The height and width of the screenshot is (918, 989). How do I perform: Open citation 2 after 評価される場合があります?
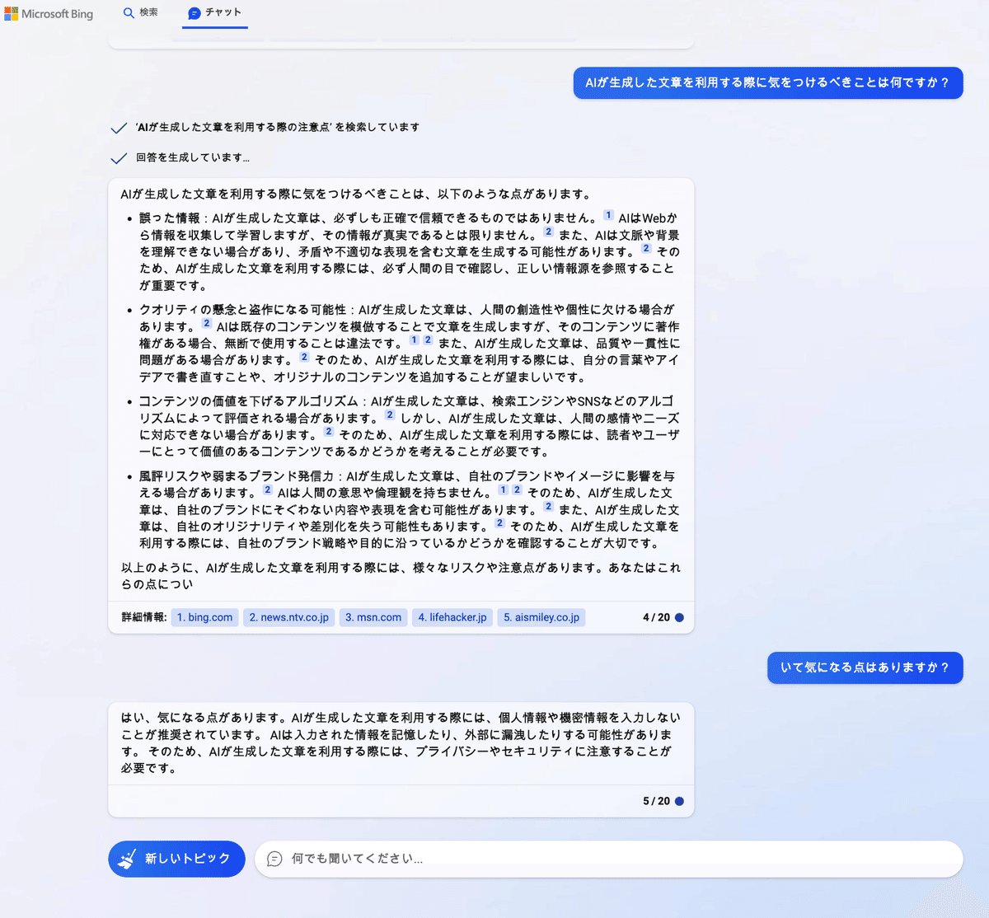coord(390,415)
